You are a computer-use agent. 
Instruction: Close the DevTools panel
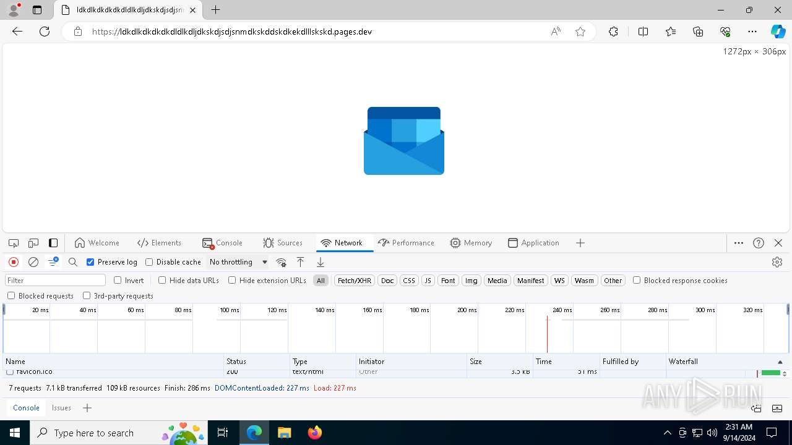[x=778, y=243]
